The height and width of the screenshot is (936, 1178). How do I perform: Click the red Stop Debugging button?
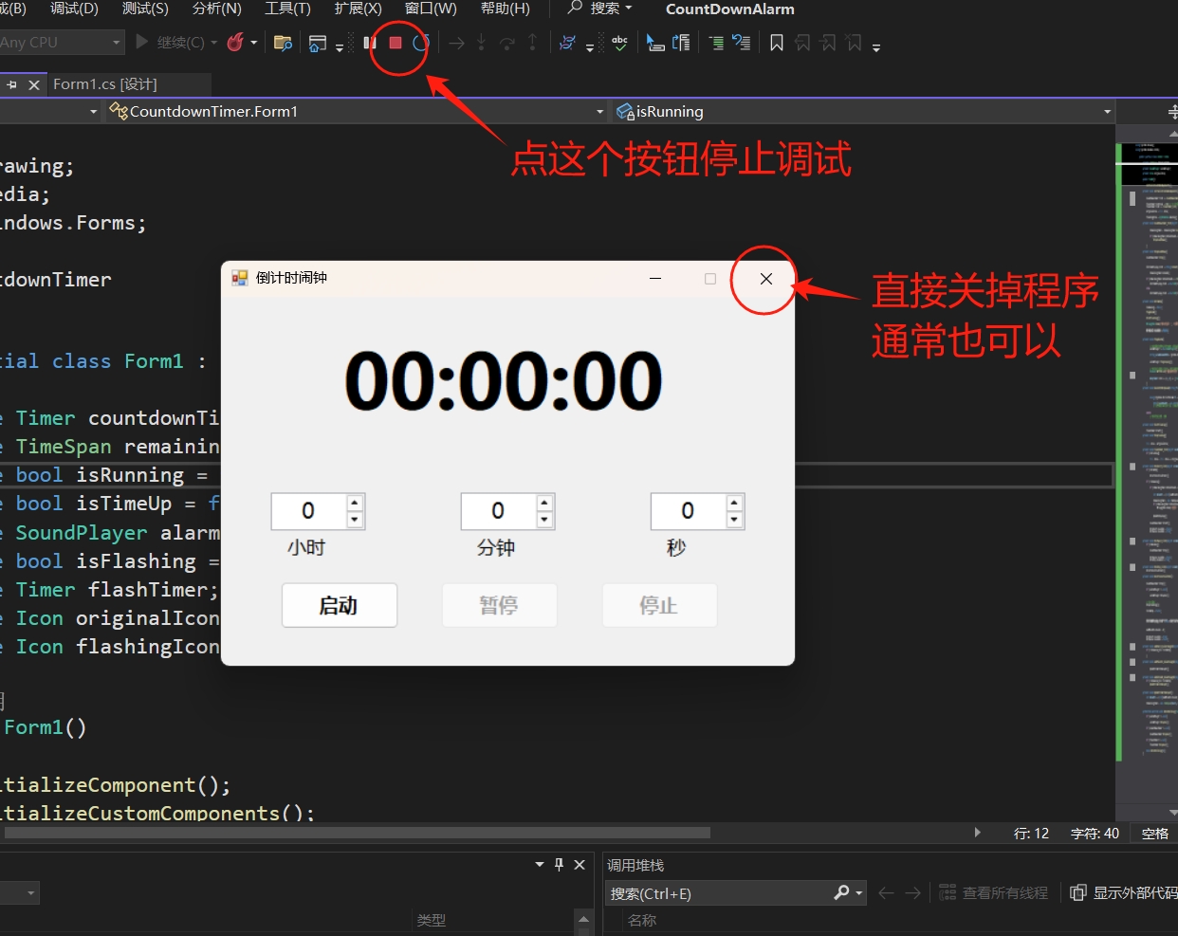click(x=396, y=43)
